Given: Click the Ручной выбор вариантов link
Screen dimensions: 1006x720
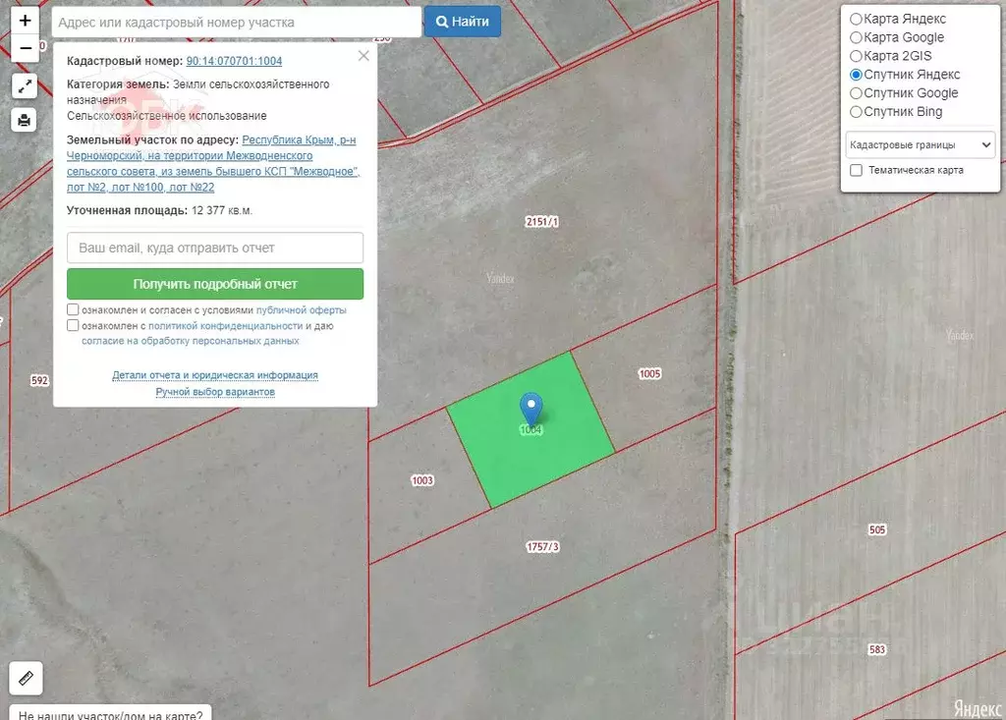Looking at the screenshot, I should [215, 392].
